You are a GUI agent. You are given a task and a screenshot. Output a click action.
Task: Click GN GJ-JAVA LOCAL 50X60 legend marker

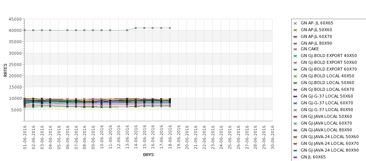(x=295, y=117)
